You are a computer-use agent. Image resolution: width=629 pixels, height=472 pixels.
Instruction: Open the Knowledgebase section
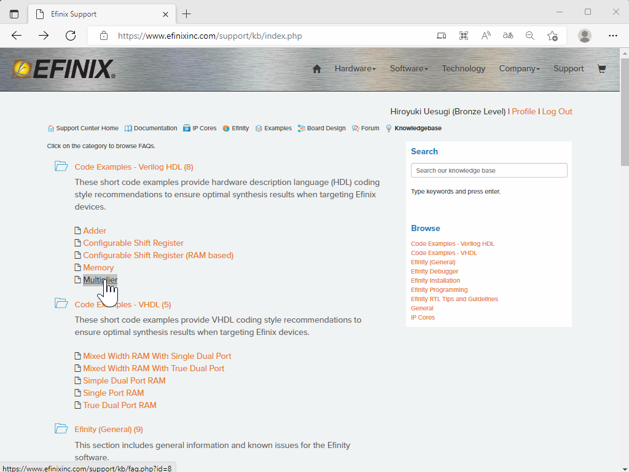tap(413, 128)
